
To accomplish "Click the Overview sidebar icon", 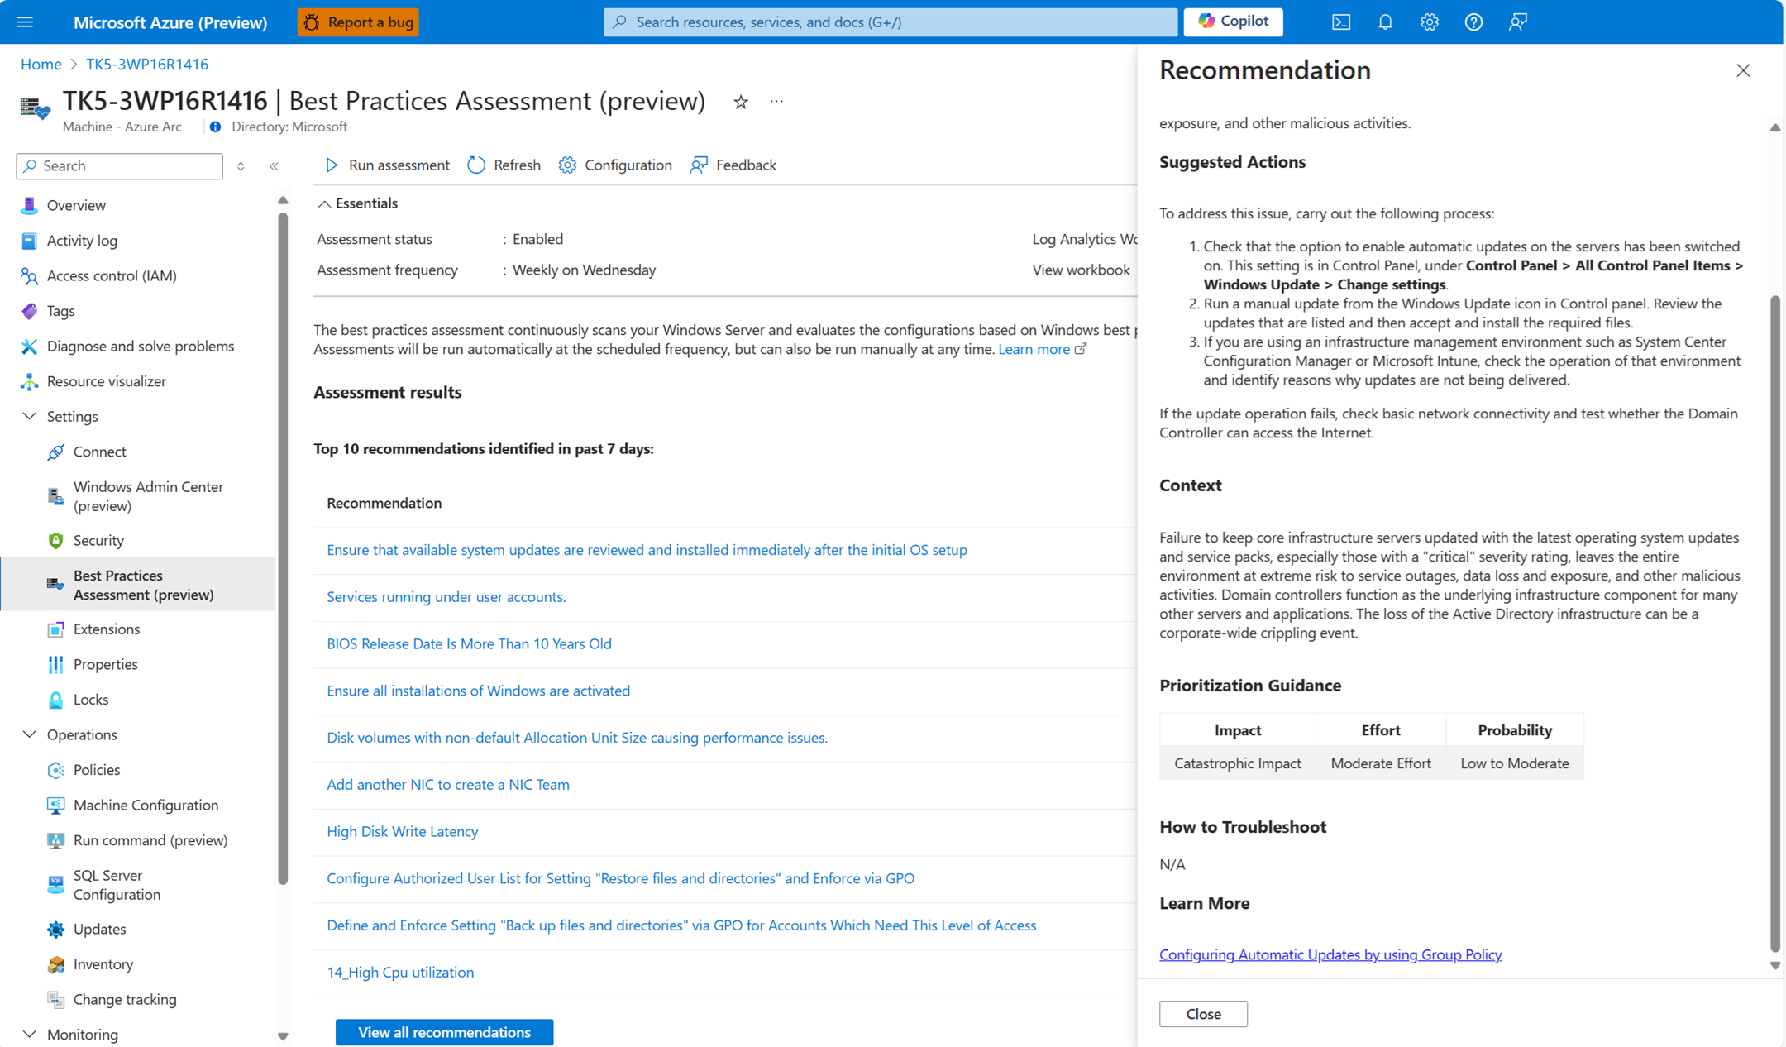I will (29, 205).
